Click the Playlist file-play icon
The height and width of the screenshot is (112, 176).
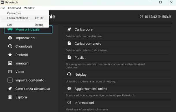click(x=69, y=57)
